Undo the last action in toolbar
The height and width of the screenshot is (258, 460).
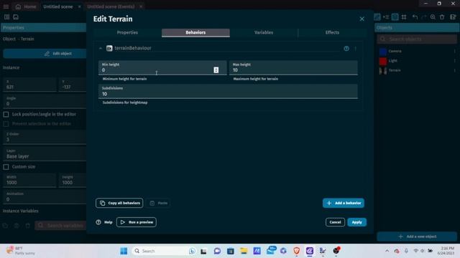(415, 17)
